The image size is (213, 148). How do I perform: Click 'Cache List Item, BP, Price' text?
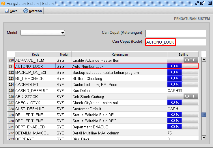tap(95, 85)
